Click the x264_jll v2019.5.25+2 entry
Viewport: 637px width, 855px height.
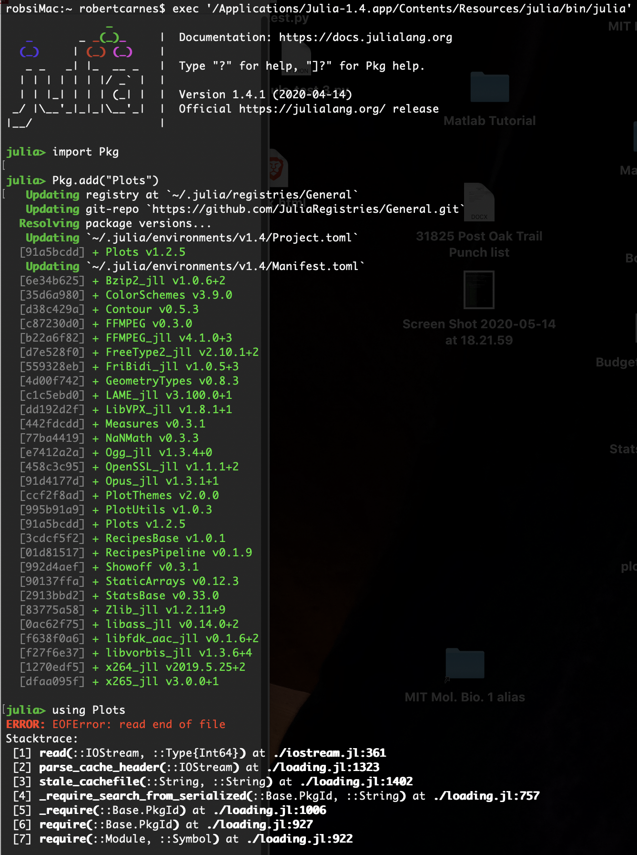pyautogui.click(x=175, y=667)
